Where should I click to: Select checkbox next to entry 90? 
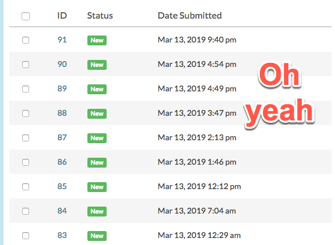pyautogui.click(x=26, y=65)
